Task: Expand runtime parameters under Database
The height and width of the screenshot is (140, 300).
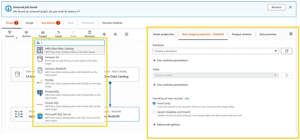Action: (x=171, y=61)
